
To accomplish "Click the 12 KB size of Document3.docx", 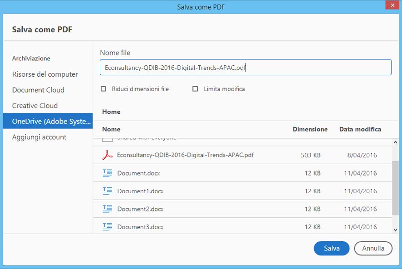I will pos(313,227).
